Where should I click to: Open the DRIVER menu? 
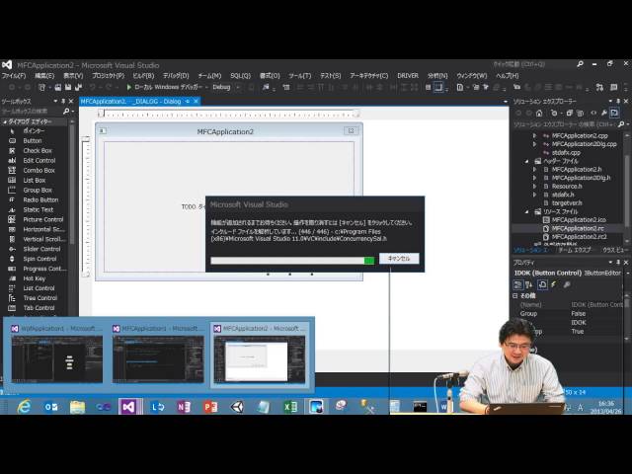click(x=408, y=76)
